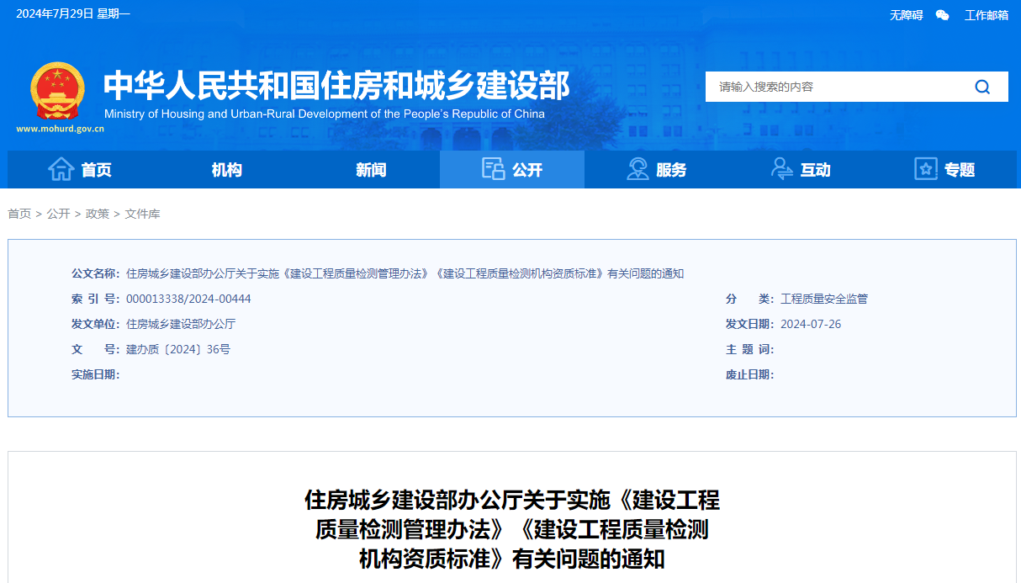1021x583 pixels.
Task: Click the classification 工程质量安全监管
Action: point(824,299)
